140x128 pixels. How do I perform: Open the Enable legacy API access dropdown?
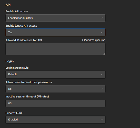(x=55, y=32)
